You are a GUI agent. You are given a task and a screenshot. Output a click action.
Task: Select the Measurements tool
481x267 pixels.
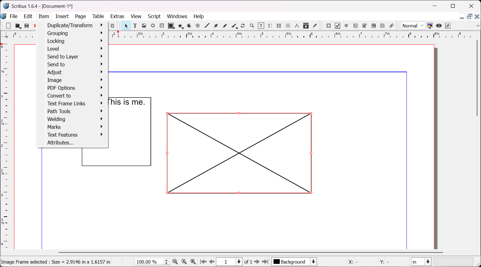tap(297, 26)
